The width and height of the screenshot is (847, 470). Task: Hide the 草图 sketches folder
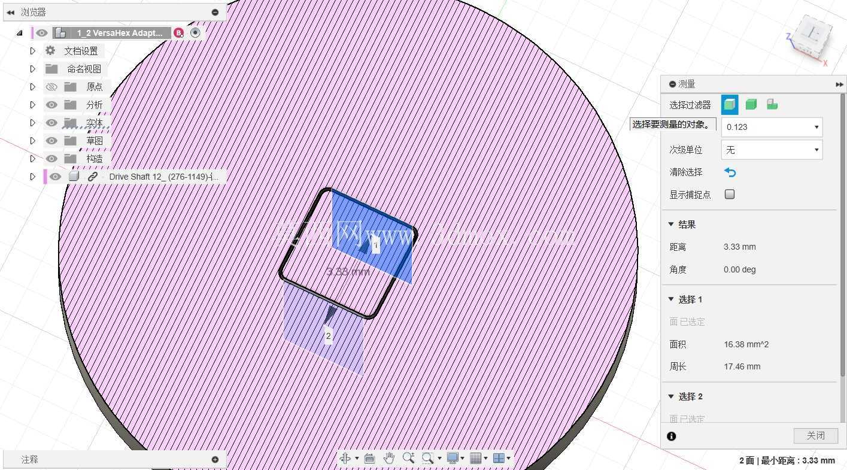pos(51,141)
